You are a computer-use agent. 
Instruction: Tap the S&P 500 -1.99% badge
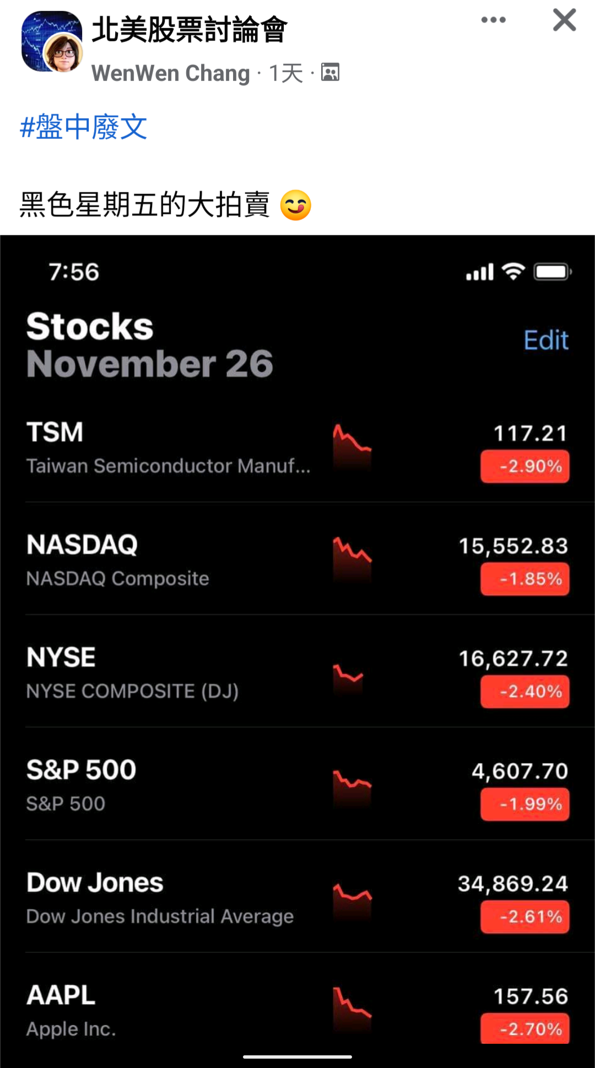tap(525, 805)
